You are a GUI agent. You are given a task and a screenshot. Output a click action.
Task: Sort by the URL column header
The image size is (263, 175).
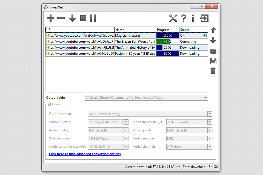pyautogui.click(x=80, y=30)
